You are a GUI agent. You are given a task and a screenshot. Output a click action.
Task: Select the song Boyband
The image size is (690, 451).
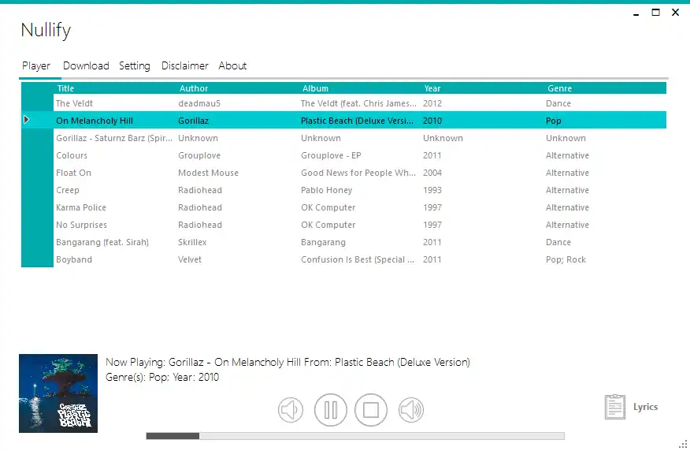tap(74, 259)
